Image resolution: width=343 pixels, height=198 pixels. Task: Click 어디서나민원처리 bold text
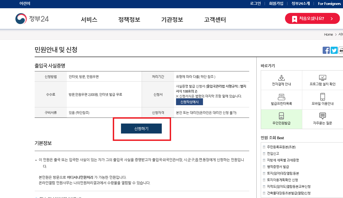[x=80, y=177]
